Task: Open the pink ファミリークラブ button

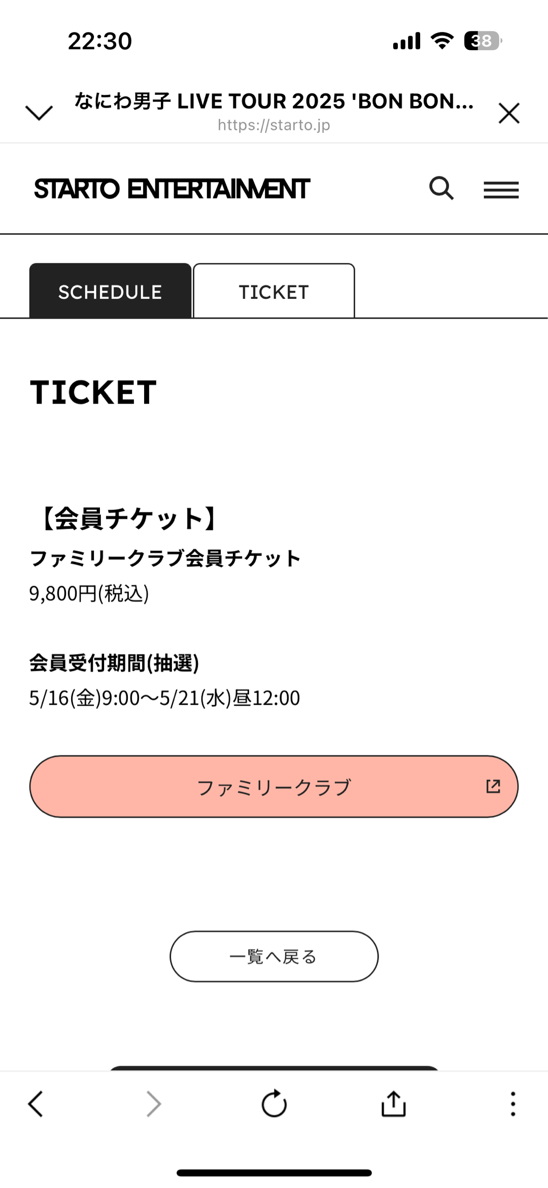Action: (x=274, y=786)
